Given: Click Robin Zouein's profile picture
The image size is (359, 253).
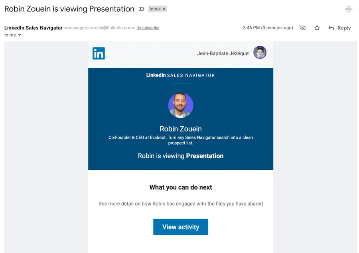Looking at the screenshot, I should (180, 105).
